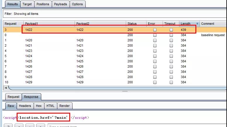Viewport: 227px width, 127px height.
Task: Select the baseline request row comment
Action: tap(213, 35)
